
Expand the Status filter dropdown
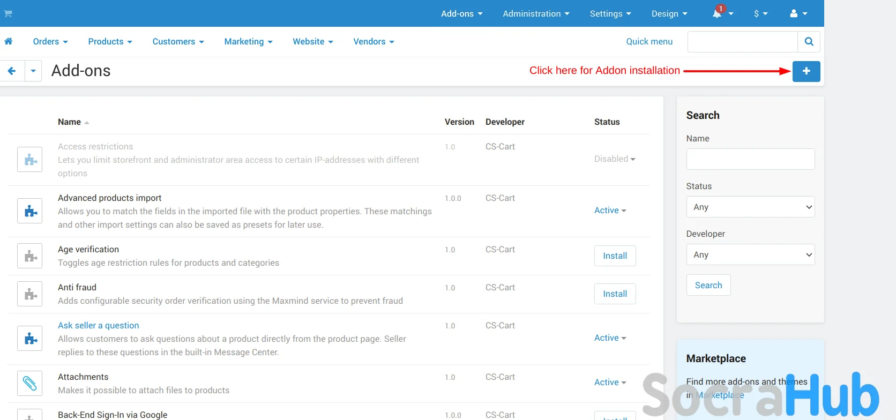pos(750,207)
